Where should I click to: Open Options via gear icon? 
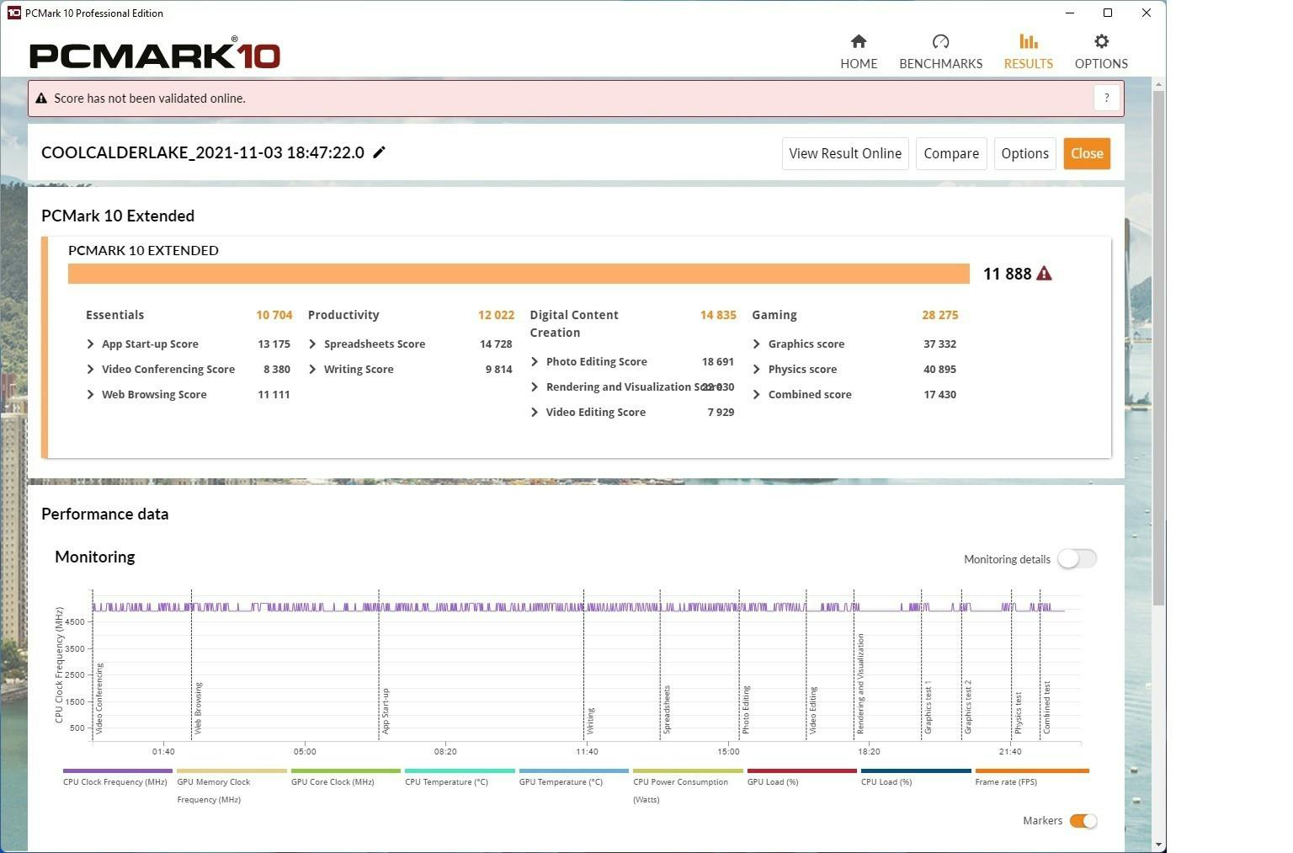tap(1100, 42)
